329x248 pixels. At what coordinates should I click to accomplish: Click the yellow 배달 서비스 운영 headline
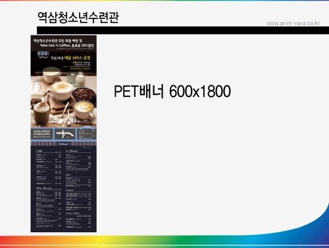point(78,58)
